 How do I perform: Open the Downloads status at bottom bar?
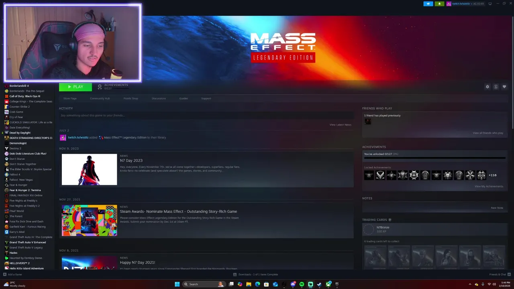255,275
